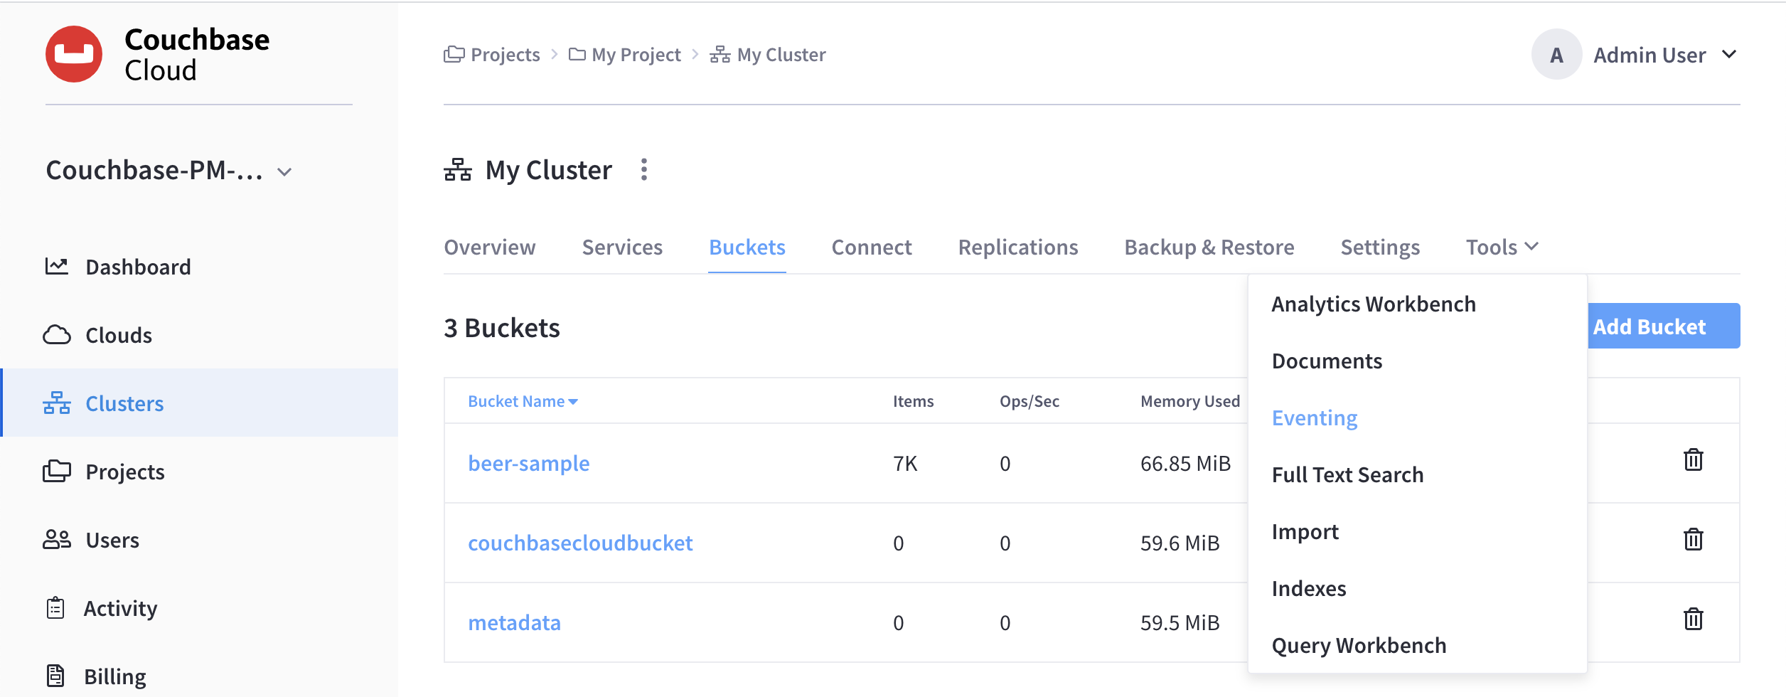The width and height of the screenshot is (1786, 697).
Task: Click the Couchbase Cloud logo icon
Action: coord(74,54)
